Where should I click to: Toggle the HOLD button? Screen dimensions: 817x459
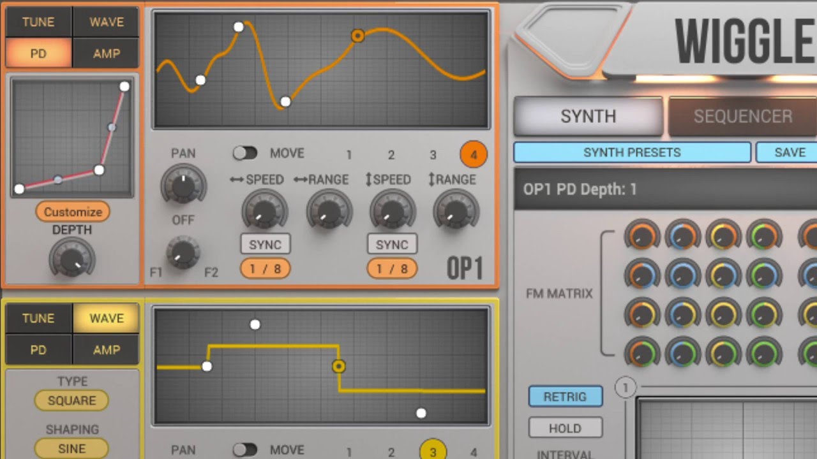click(565, 428)
